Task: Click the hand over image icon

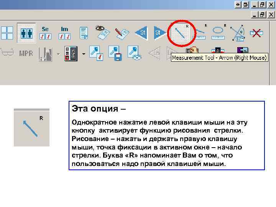Action: [192, 50]
